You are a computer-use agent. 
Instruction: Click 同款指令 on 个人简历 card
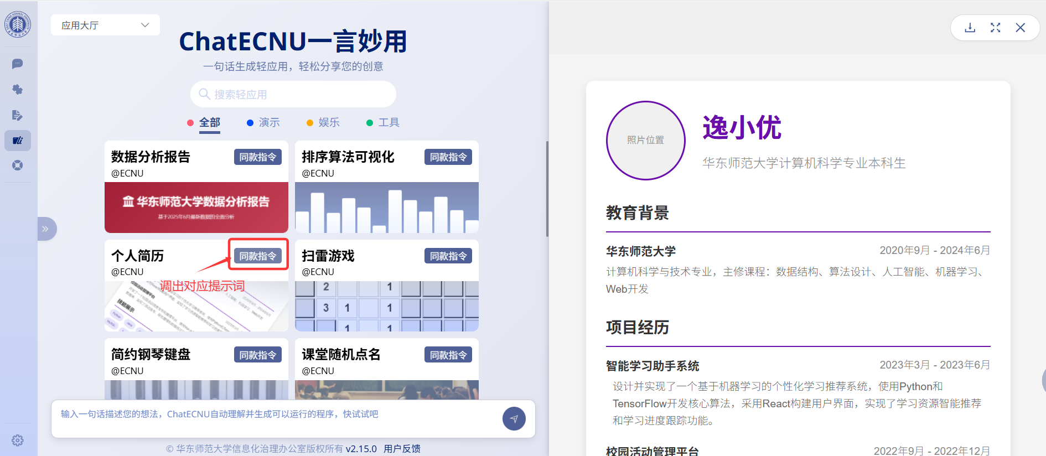point(258,256)
